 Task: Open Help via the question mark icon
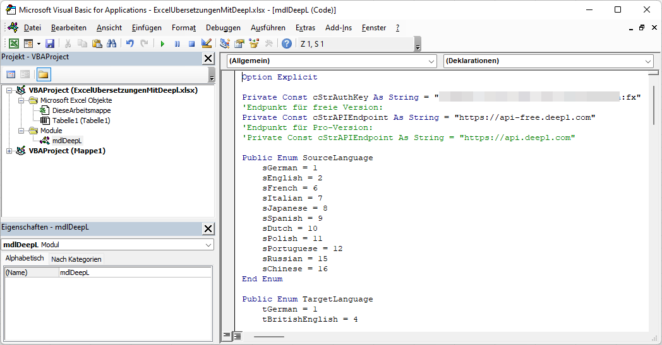tap(287, 44)
